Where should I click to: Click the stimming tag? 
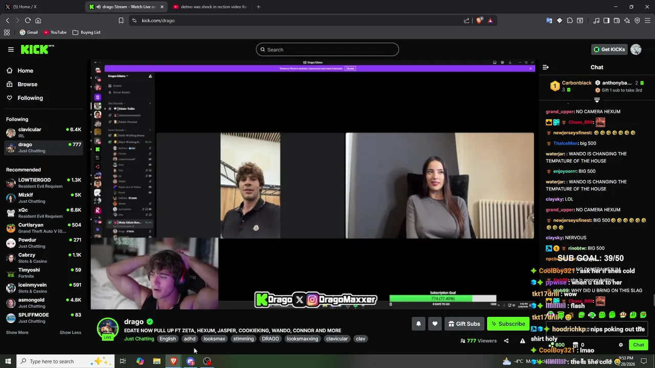pyautogui.click(x=244, y=339)
